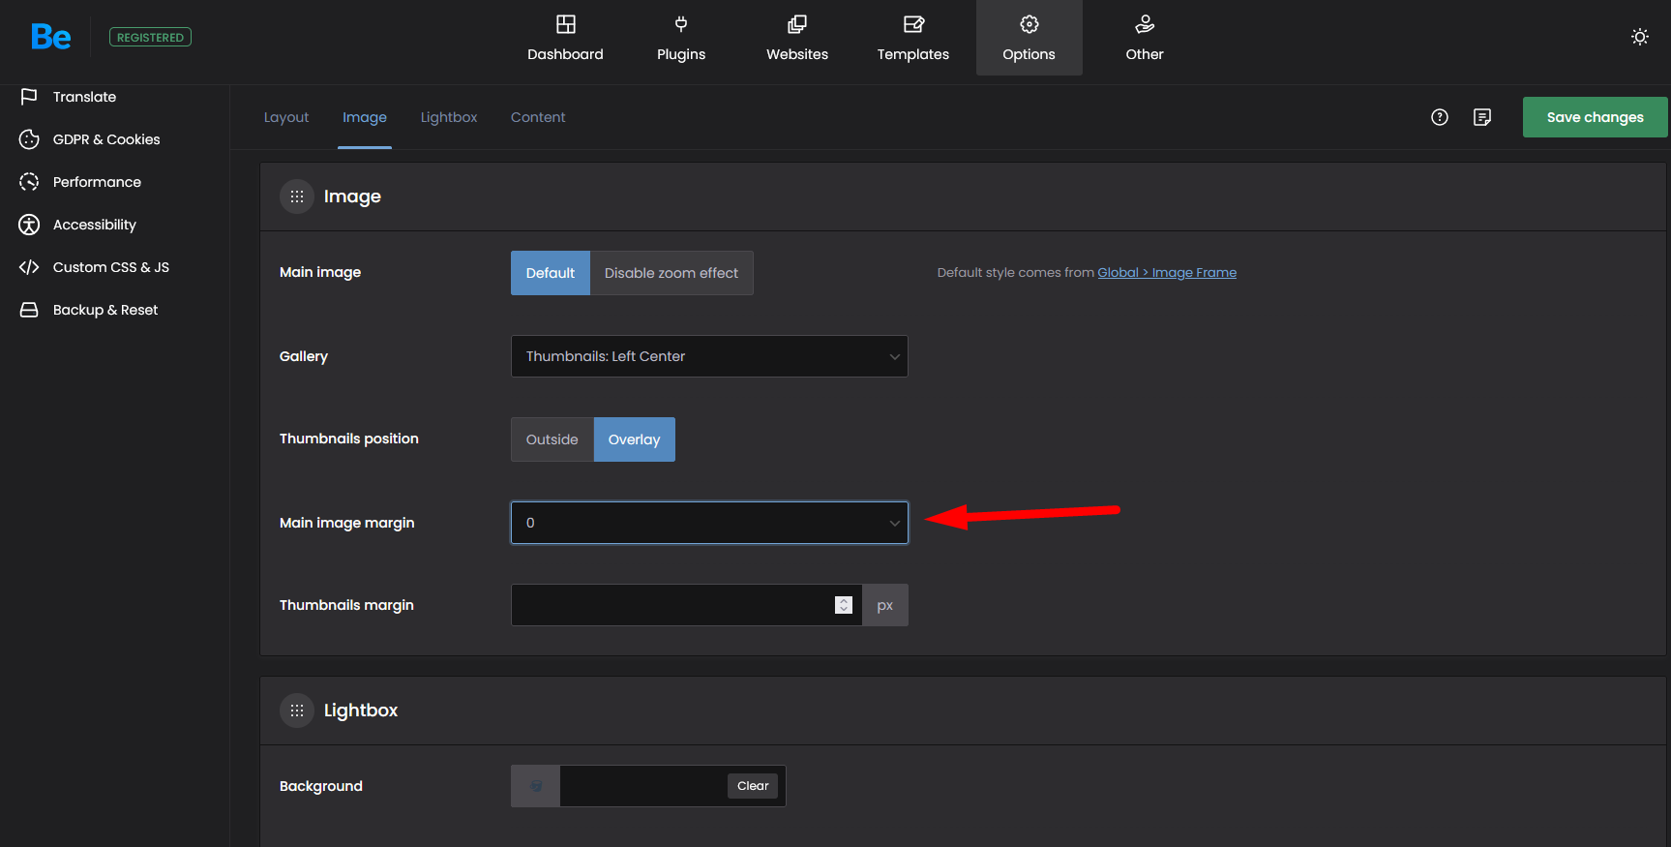Click the Lightbox background color field

pyautogui.click(x=643, y=786)
